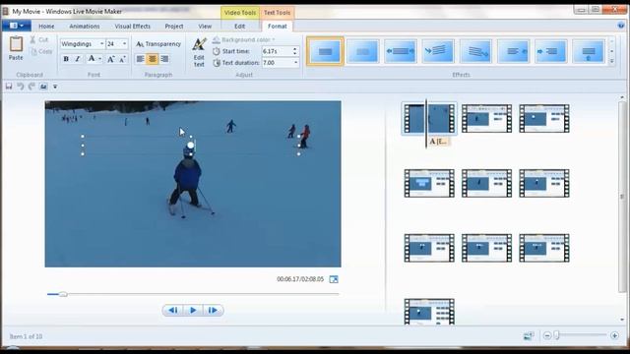Select the second text effect in gallery
Viewport: 630px width, 354px height.
click(x=362, y=51)
